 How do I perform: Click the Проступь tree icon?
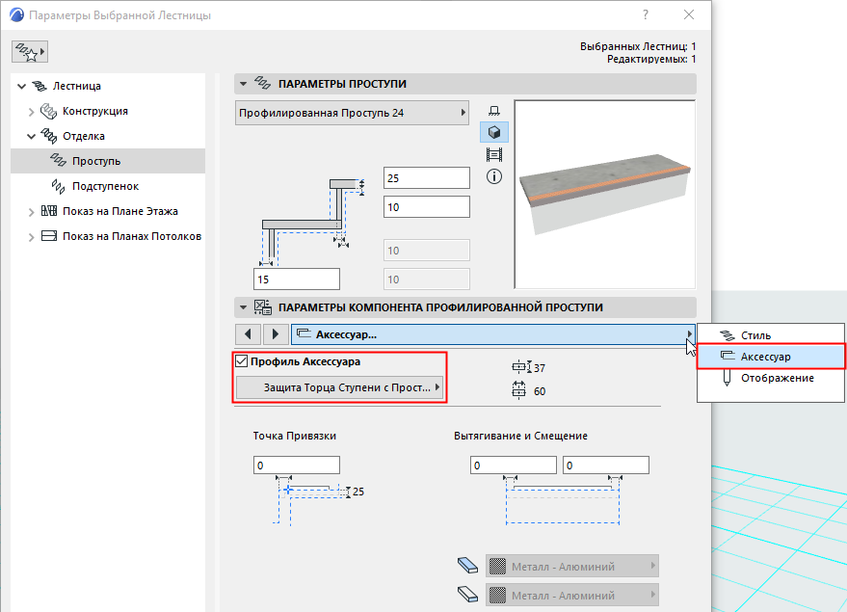click(58, 160)
